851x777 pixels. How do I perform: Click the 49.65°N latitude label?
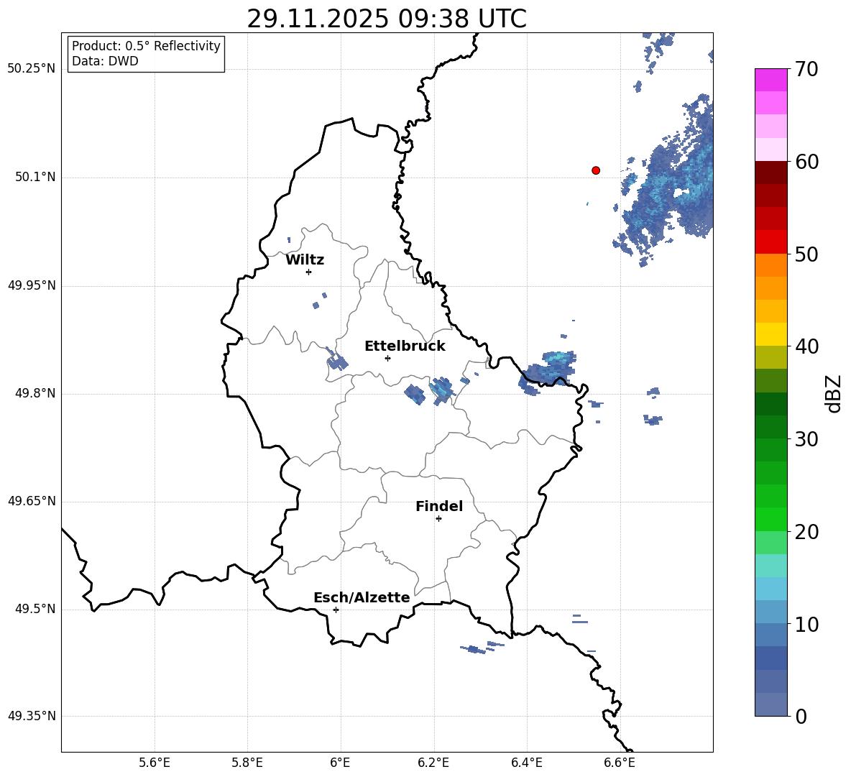(x=32, y=501)
